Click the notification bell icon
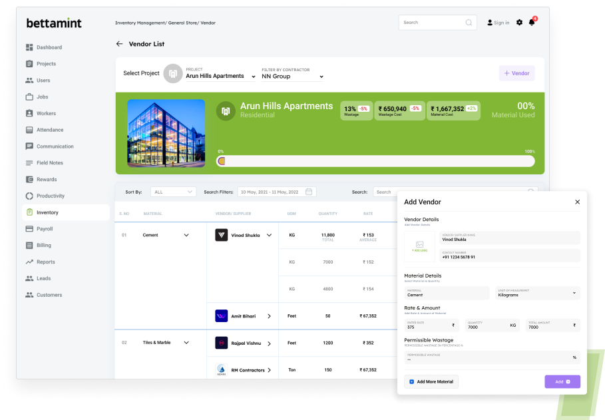Screen dimensions: 605x420 point(531,23)
